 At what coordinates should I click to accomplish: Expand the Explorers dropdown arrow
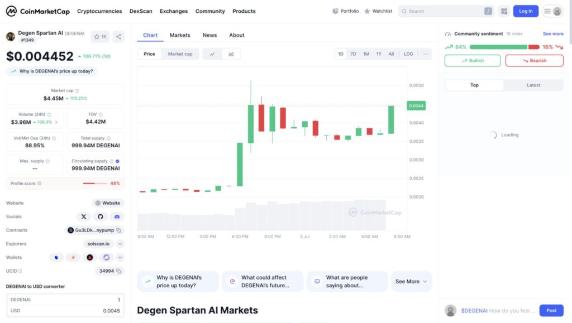120,244
